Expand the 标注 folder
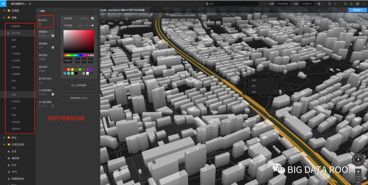Image resolution: width=368 pixels, height=185 pixels. tap(4, 138)
